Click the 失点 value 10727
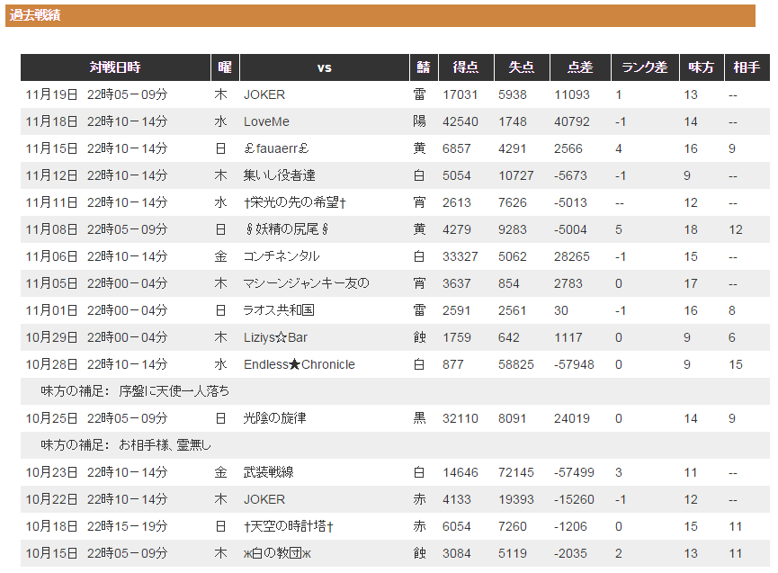 pos(516,175)
